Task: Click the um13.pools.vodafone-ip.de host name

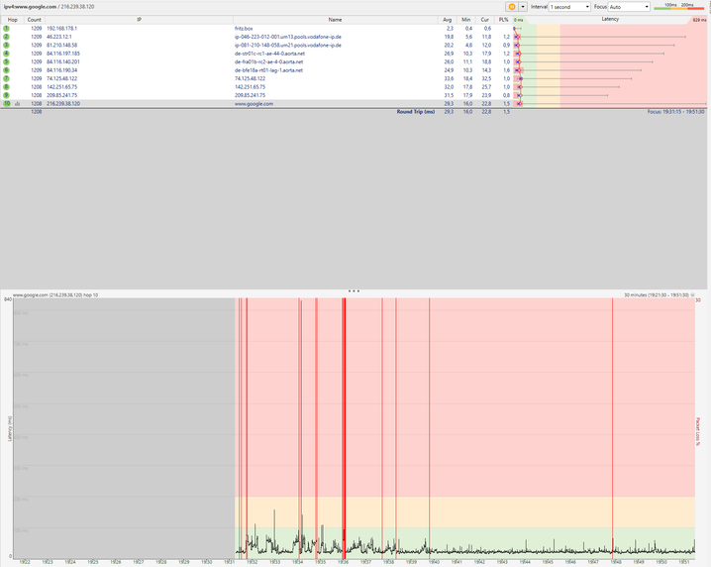Action: [x=288, y=37]
